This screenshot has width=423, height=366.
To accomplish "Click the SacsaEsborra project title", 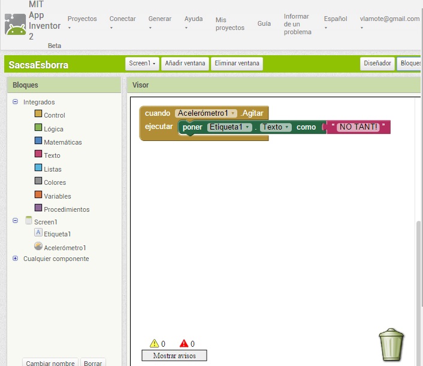I will point(38,65).
